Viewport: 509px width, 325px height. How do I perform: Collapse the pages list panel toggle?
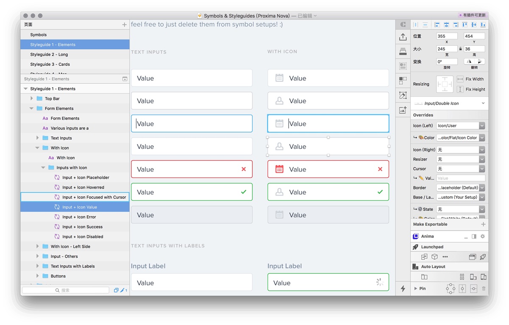click(x=125, y=79)
